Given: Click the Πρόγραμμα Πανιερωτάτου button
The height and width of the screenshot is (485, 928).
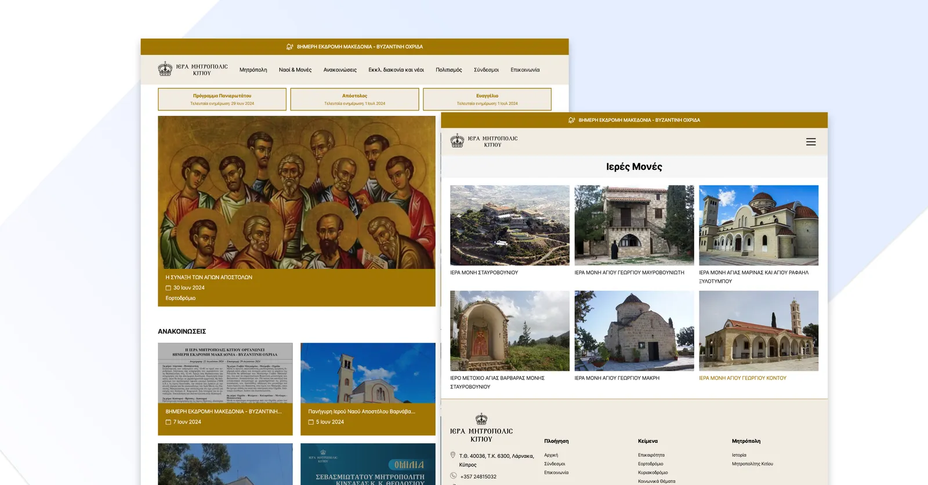Looking at the screenshot, I should tap(222, 99).
